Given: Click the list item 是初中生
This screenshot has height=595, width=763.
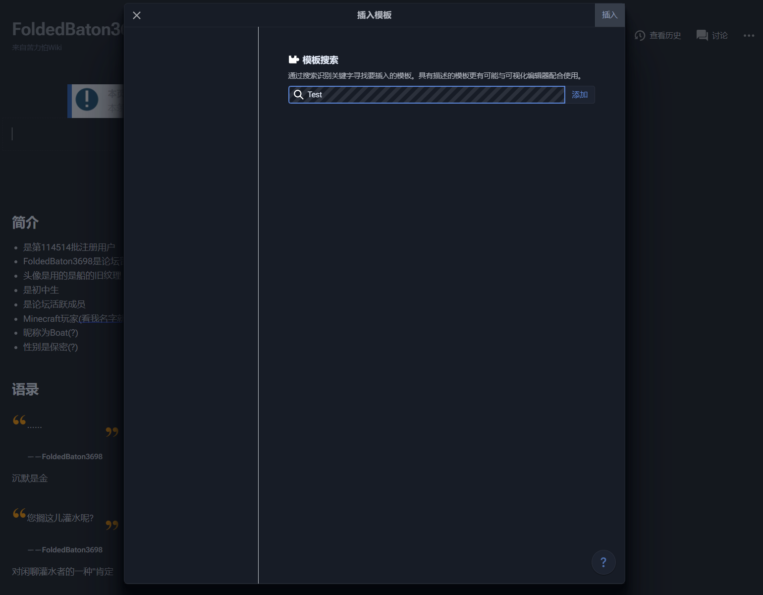Looking at the screenshot, I should point(41,290).
